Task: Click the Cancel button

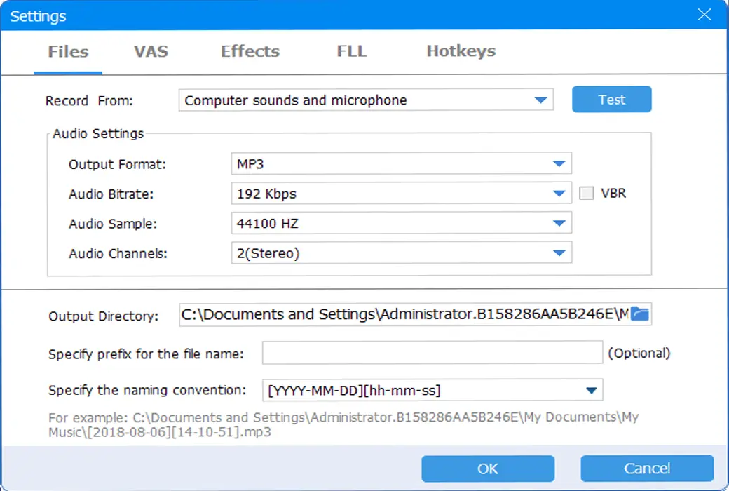Action: (647, 468)
